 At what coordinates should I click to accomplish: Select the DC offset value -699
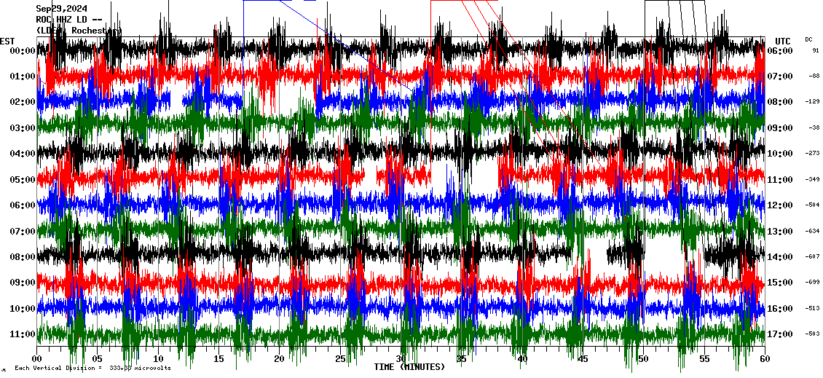click(x=812, y=283)
